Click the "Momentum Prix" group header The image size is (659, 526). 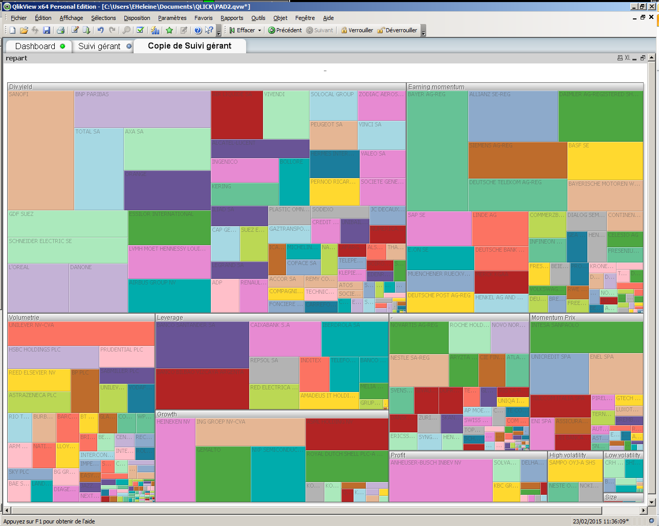click(x=587, y=318)
